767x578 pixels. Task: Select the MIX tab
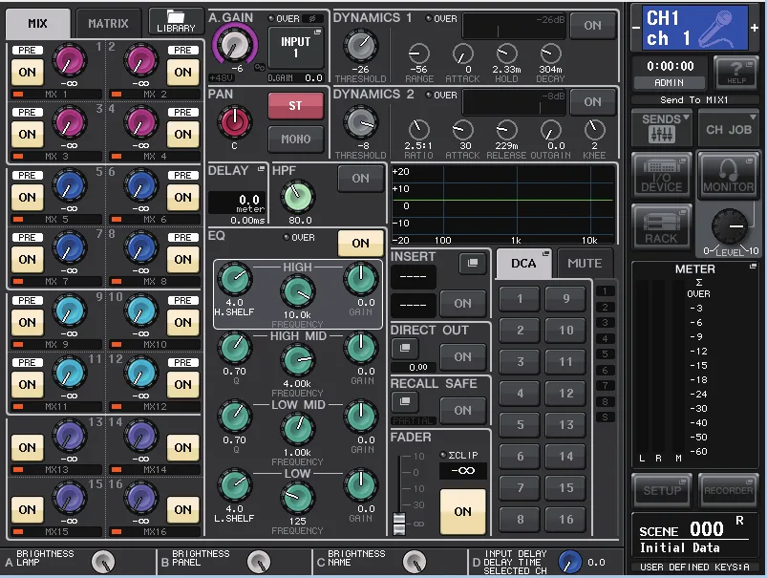click(x=37, y=23)
